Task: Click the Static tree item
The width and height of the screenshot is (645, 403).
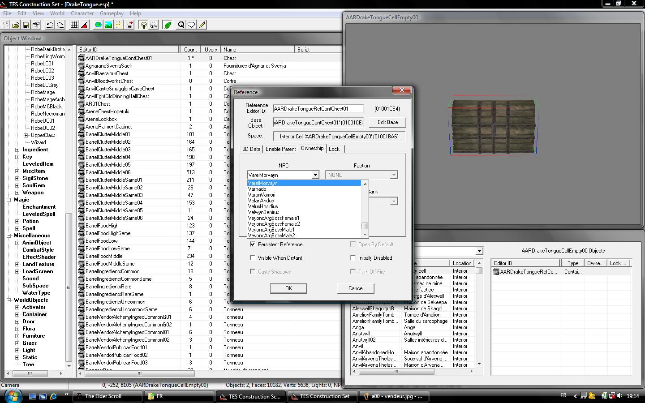Action: (30, 357)
